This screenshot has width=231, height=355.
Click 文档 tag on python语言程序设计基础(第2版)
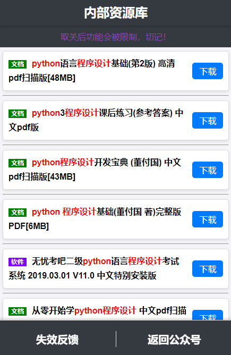coord(18,64)
